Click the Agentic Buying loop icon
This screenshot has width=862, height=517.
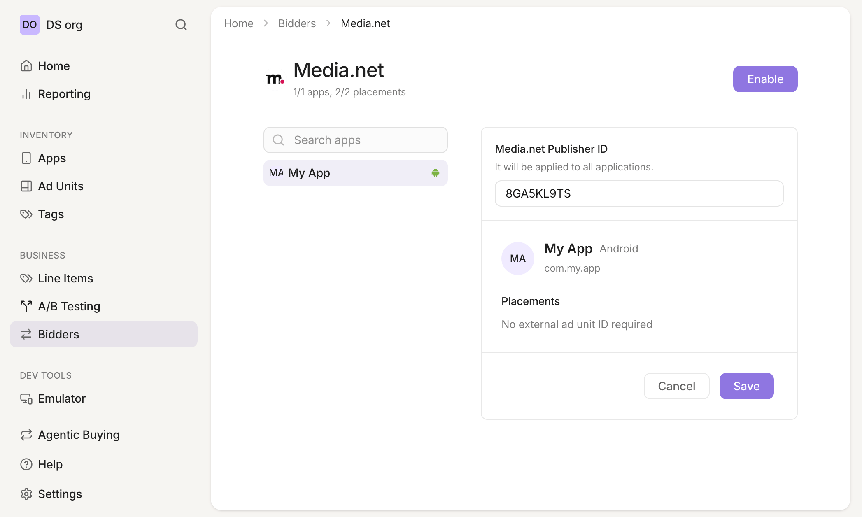pyautogui.click(x=26, y=435)
